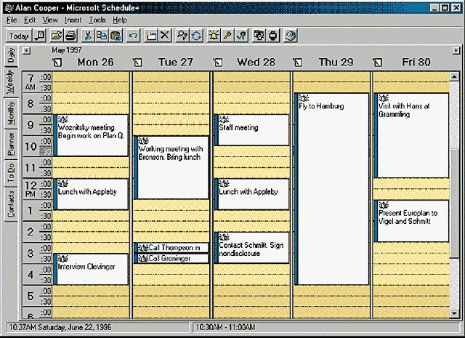Click the Delete X icon
Viewport: 465px width, 338px height.
pyautogui.click(x=165, y=35)
